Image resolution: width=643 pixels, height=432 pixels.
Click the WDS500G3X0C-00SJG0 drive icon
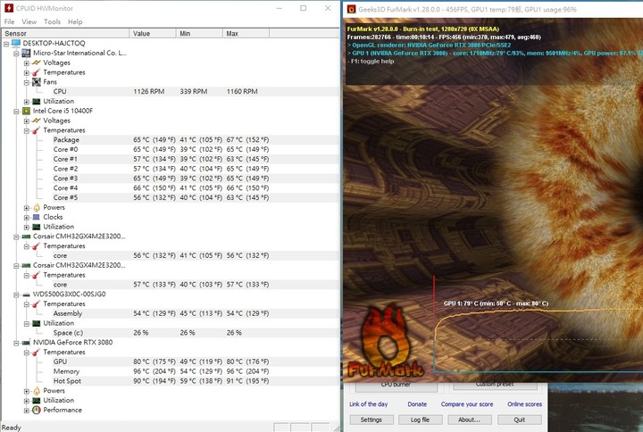[x=26, y=295]
